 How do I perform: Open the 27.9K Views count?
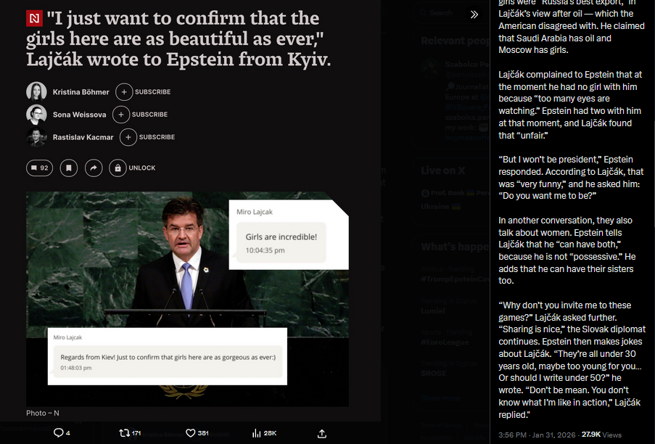coord(601,435)
